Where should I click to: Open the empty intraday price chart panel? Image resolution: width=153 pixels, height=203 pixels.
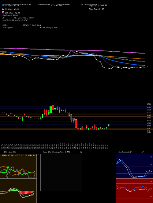pos(61,172)
